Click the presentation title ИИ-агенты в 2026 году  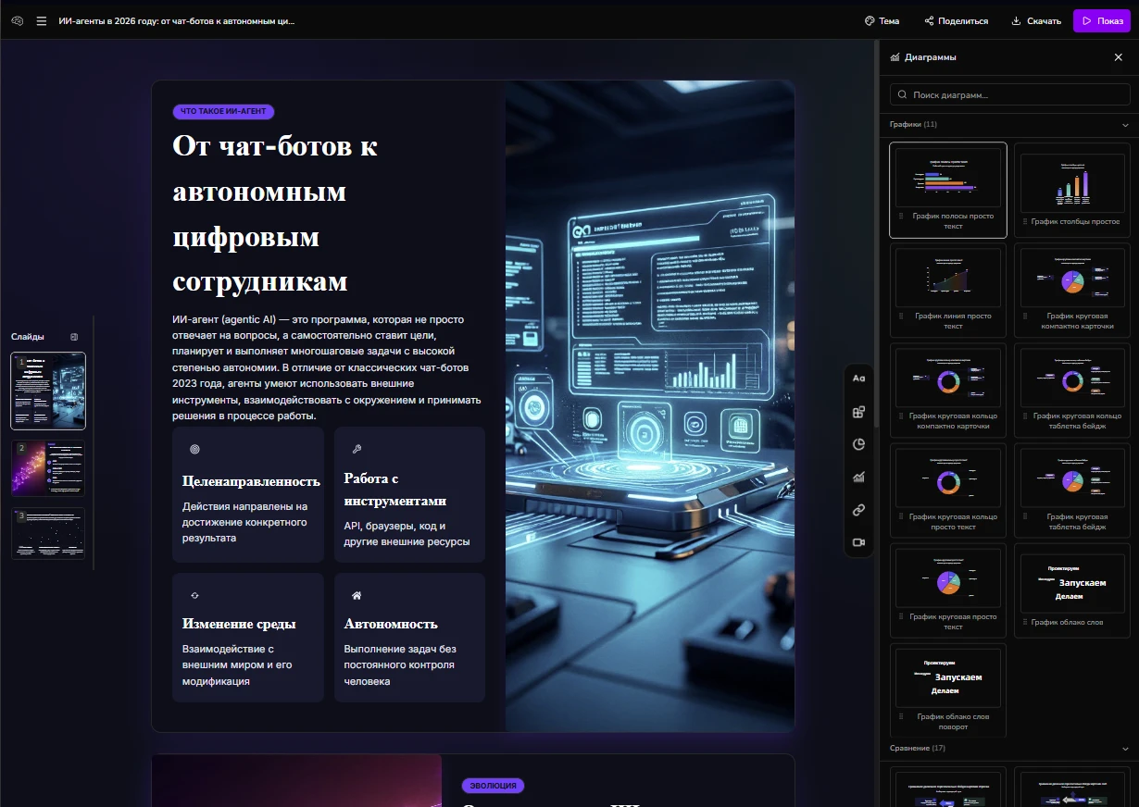click(x=177, y=20)
